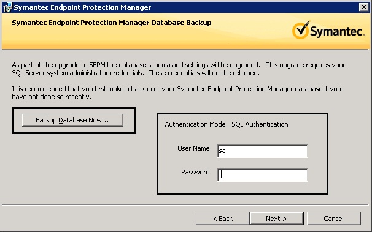Cancel the upgrade wizard
Screen dimensions: 372x232
(x=334, y=219)
